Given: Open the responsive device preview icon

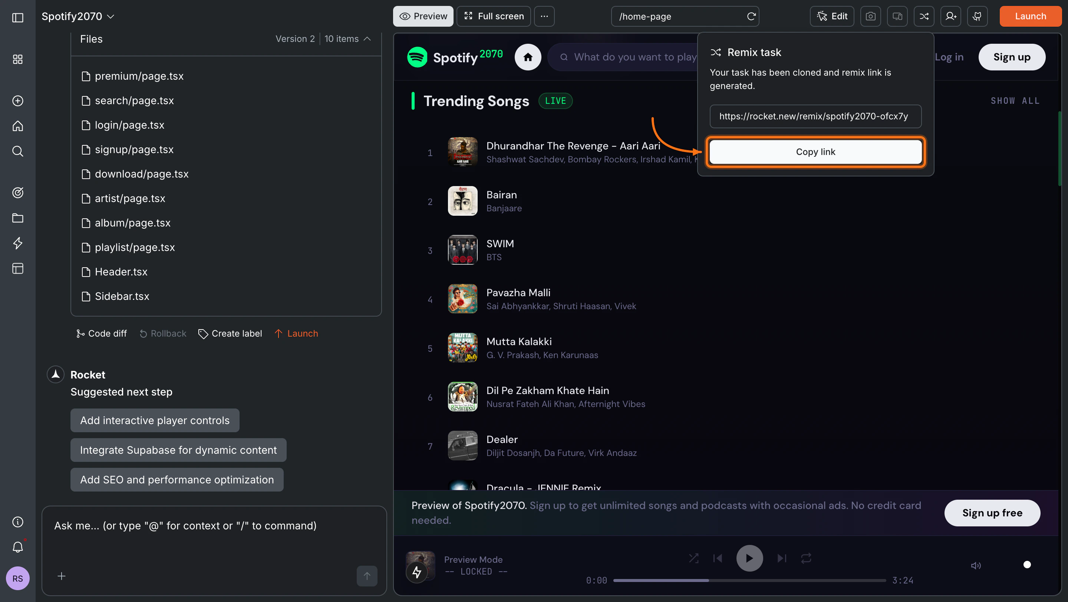Looking at the screenshot, I should click(x=897, y=16).
